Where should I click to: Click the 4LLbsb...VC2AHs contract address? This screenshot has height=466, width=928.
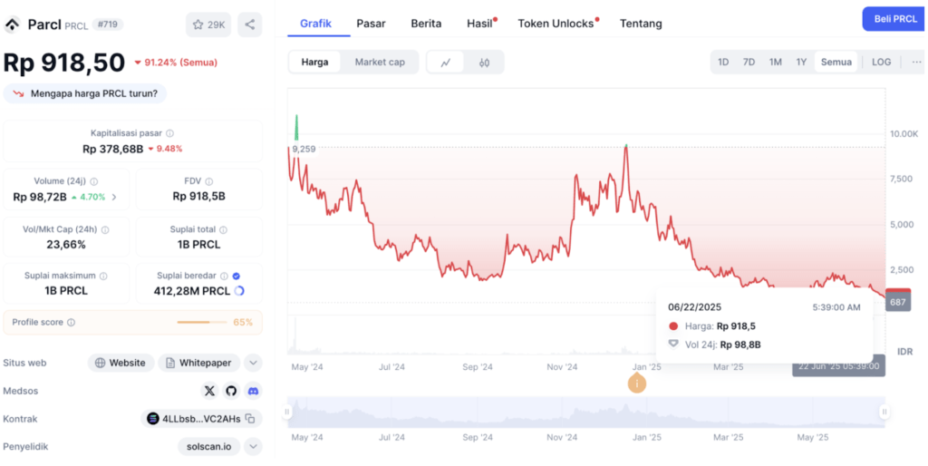(x=201, y=419)
